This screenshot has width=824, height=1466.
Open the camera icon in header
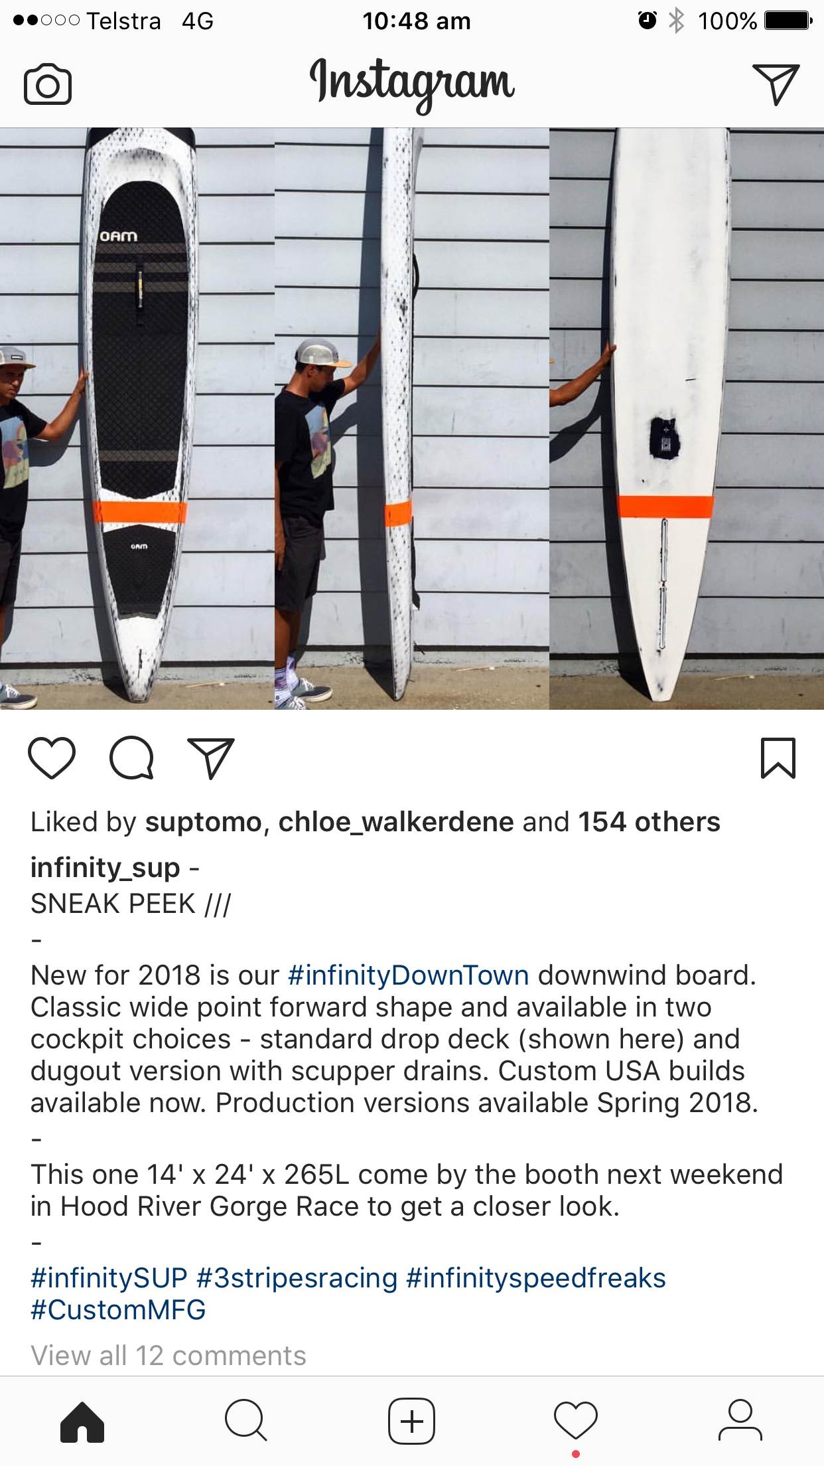pos(47,84)
